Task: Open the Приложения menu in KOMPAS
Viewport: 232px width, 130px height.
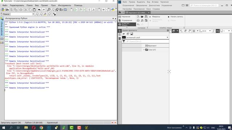Action: (139, 9)
